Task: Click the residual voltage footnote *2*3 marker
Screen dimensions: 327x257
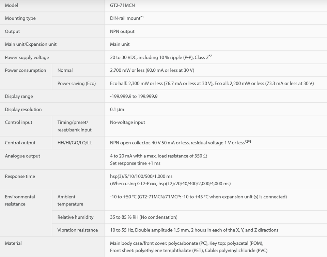Action: [248, 142]
